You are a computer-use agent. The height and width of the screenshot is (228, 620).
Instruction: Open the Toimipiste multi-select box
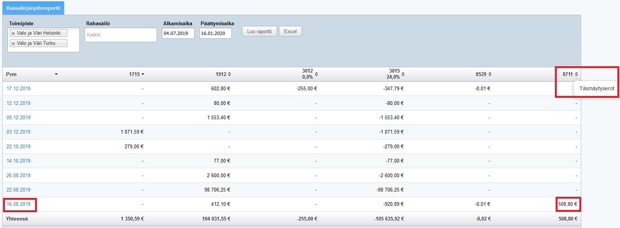[x=73, y=47]
